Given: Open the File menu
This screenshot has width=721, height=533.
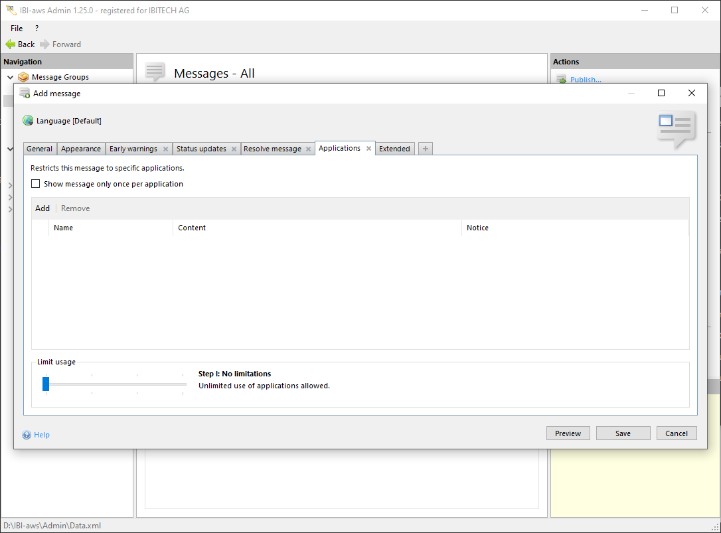Looking at the screenshot, I should [17, 29].
